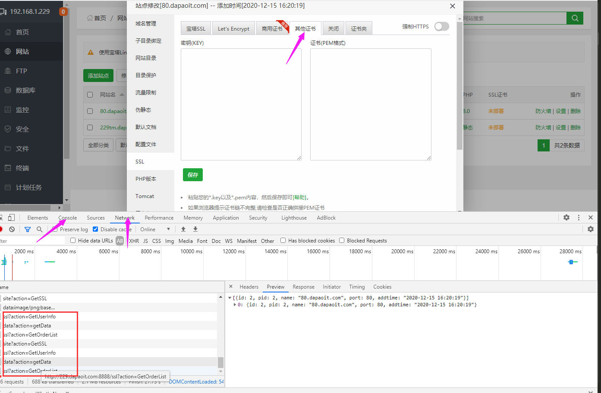Expand item 0 object in Preview
This screenshot has width=601, height=393.
pyautogui.click(x=235, y=305)
